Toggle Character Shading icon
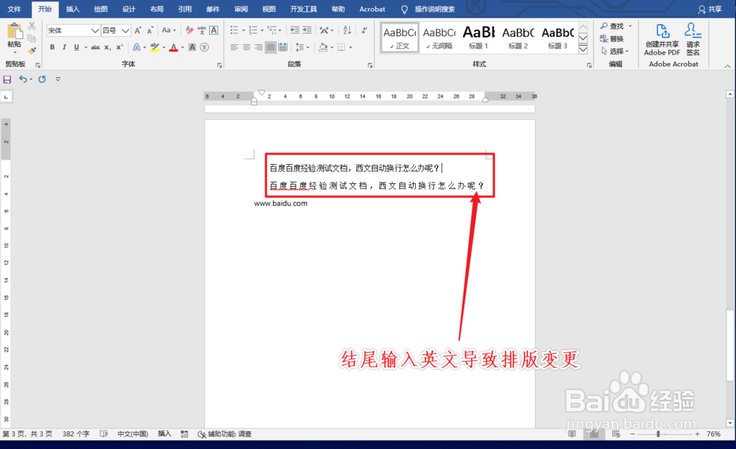The height and width of the screenshot is (449, 736). 192,47
